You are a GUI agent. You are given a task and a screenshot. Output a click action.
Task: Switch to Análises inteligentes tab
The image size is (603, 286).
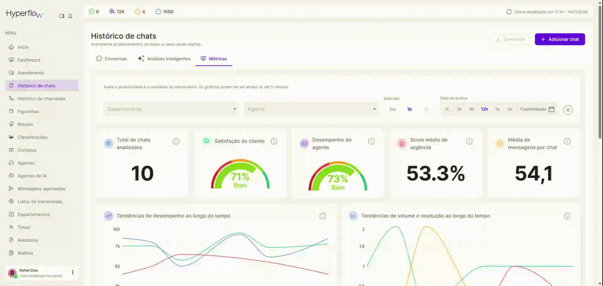pyautogui.click(x=164, y=59)
